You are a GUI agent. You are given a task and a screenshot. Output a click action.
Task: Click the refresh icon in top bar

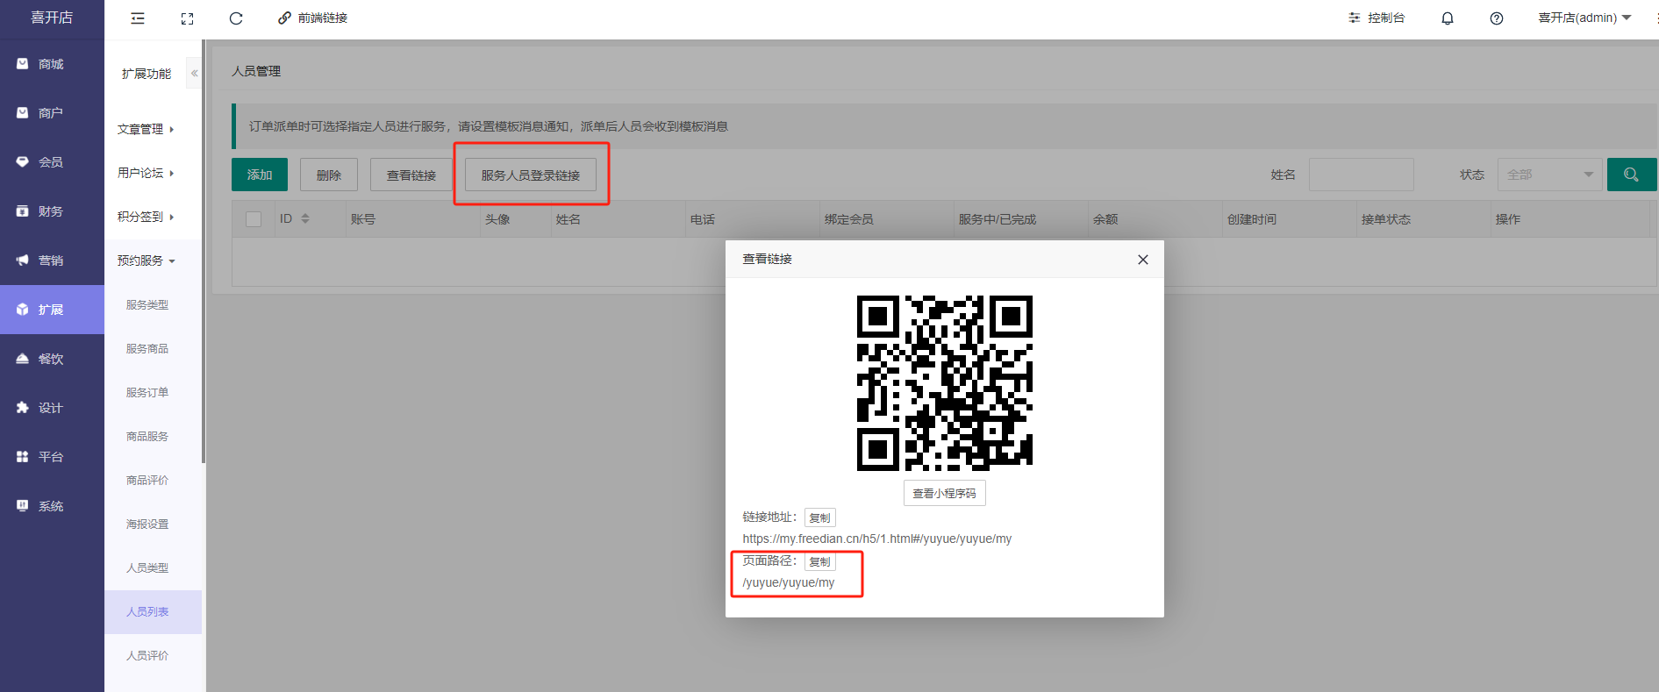[236, 18]
